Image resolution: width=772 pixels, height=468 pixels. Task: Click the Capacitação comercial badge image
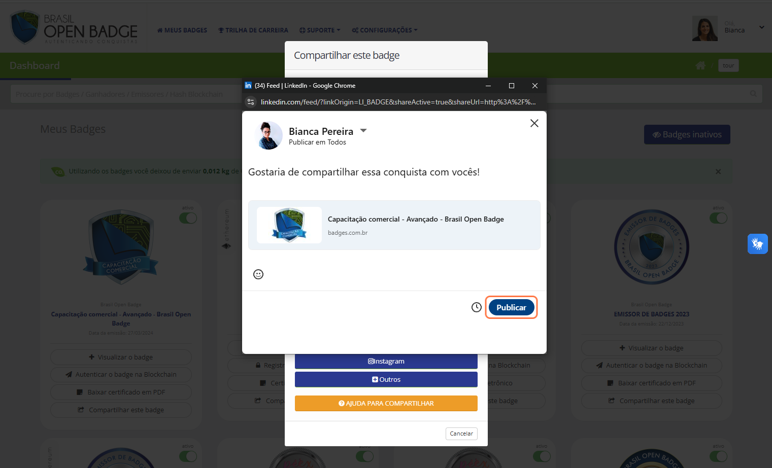(x=121, y=247)
